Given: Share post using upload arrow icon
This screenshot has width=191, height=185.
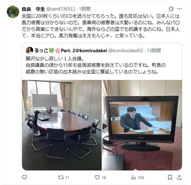Looking at the screenshot, I should (x=179, y=177).
